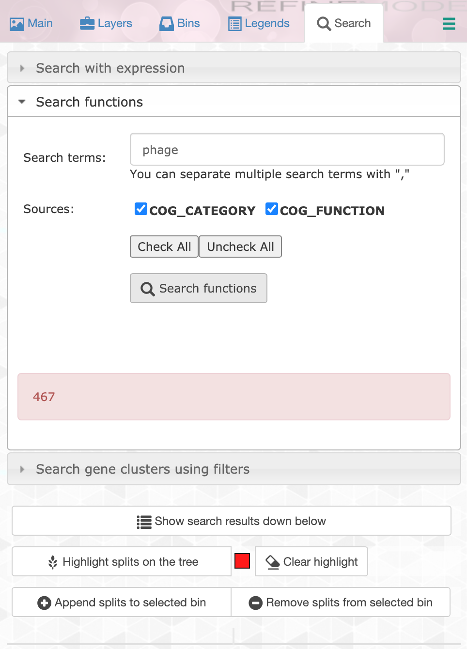Viewport: 467px width, 649px height.
Task: Click the phage search terms field
Action: tap(287, 149)
